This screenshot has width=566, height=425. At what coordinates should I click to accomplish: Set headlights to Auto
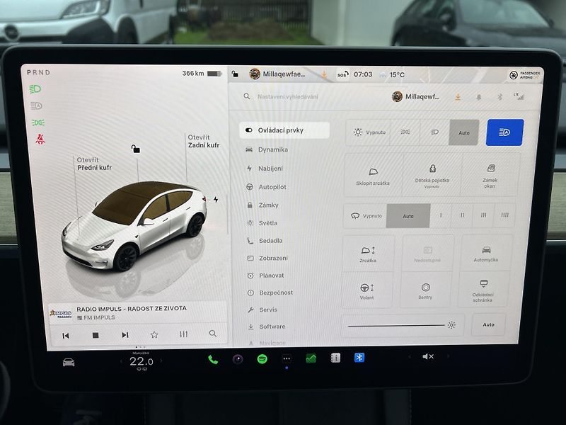click(464, 132)
